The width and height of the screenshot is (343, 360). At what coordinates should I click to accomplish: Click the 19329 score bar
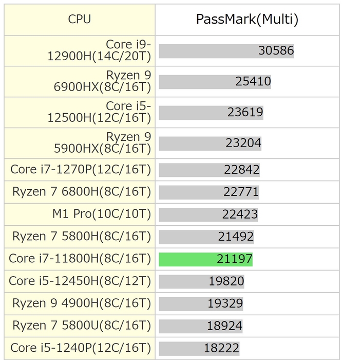click(x=201, y=304)
